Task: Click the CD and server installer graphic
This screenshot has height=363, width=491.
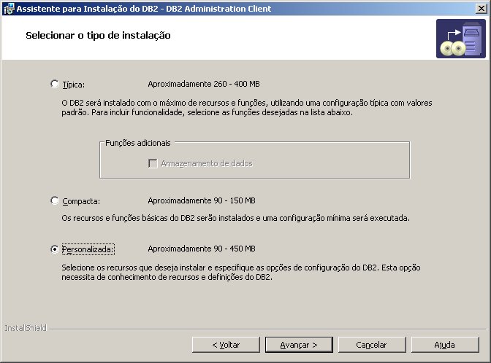Action: click(x=461, y=39)
